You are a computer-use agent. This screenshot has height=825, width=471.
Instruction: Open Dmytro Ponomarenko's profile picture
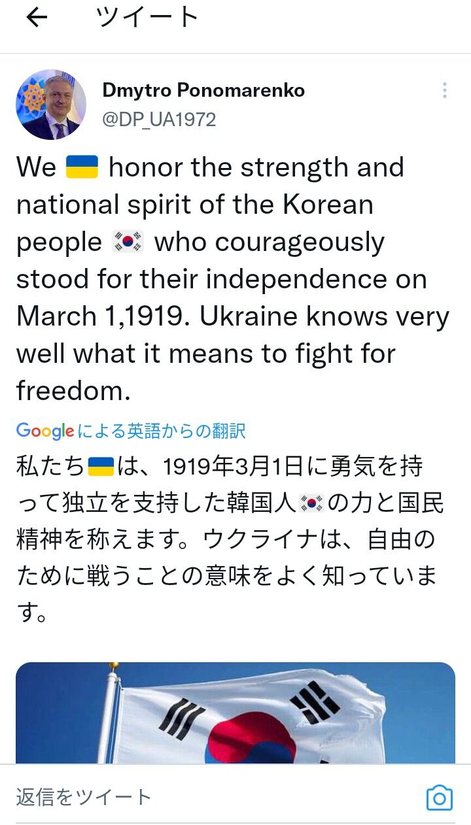coord(51,105)
